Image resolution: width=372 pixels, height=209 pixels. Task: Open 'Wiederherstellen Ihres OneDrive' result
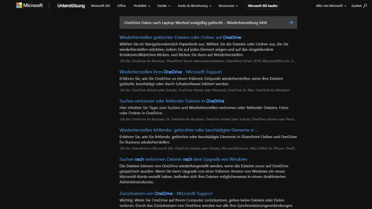tap(170, 72)
